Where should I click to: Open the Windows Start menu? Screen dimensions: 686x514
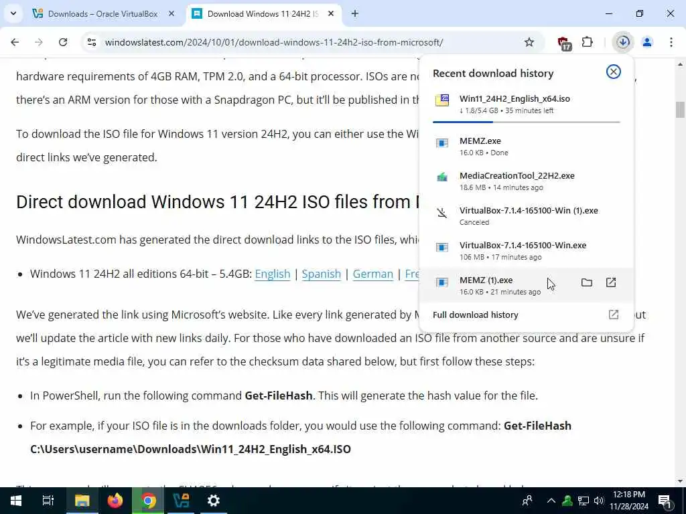[16, 501]
